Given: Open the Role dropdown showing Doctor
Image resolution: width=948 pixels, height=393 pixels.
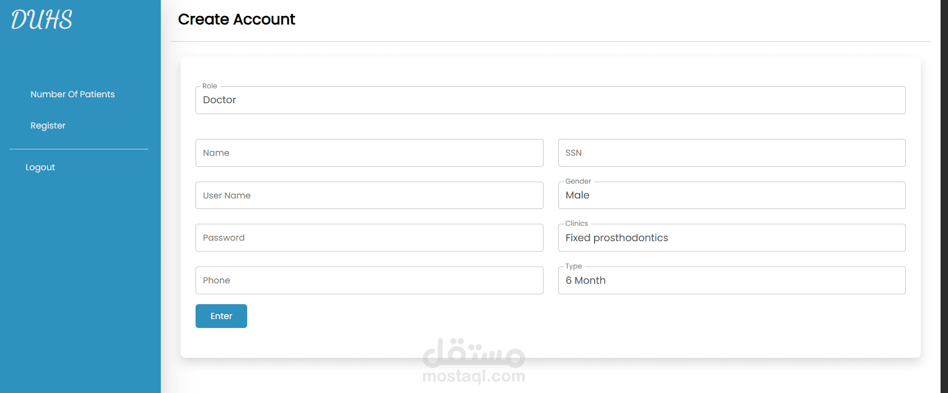Looking at the screenshot, I should (550, 100).
